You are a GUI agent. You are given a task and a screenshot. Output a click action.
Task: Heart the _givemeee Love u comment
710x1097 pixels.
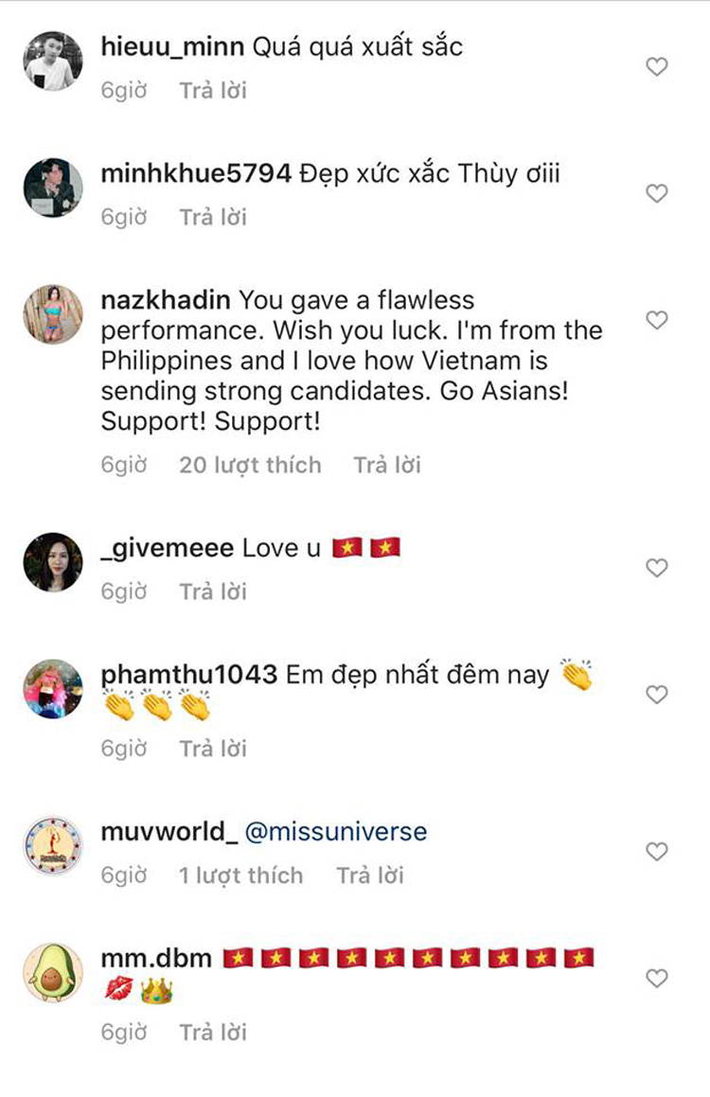tap(656, 568)
